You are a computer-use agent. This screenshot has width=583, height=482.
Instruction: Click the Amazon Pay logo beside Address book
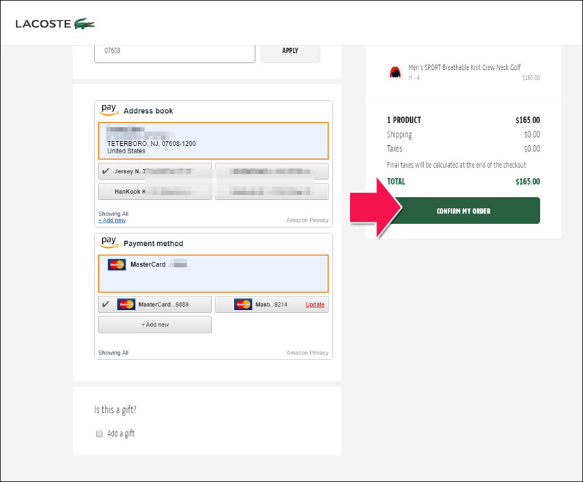pos(108,110)
